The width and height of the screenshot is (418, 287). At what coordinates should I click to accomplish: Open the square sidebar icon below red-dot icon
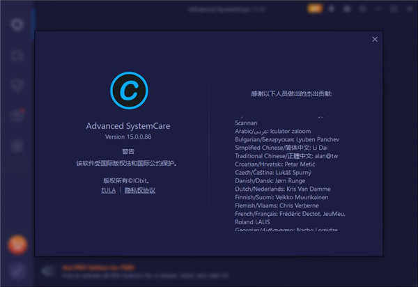coord(17,146)
